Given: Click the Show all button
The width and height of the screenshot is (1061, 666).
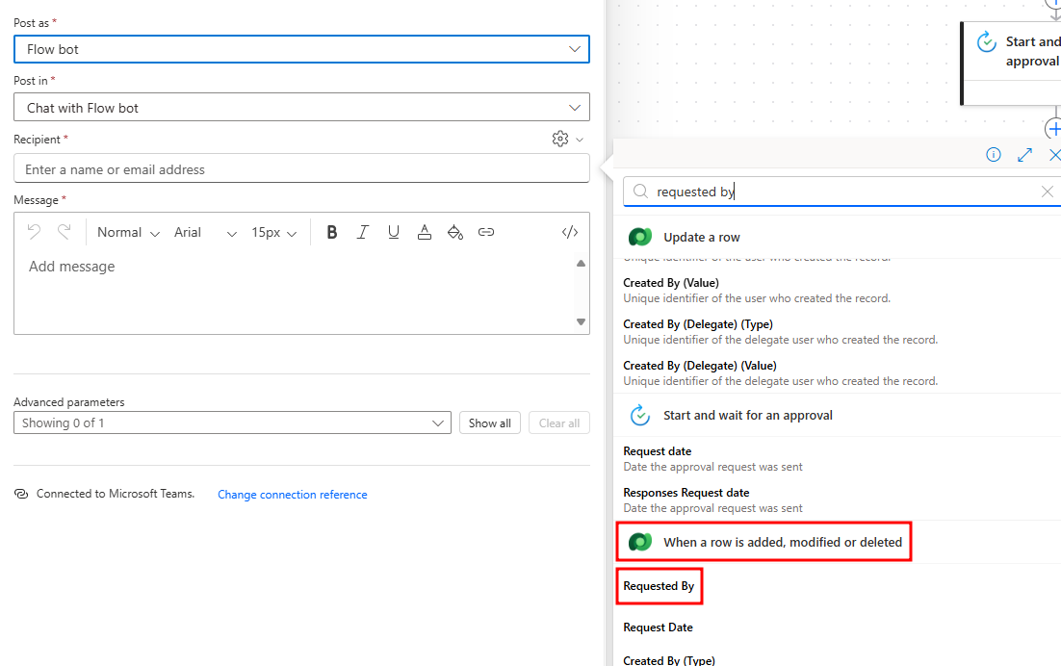Looking at the screenshot, I should [490, 423].
